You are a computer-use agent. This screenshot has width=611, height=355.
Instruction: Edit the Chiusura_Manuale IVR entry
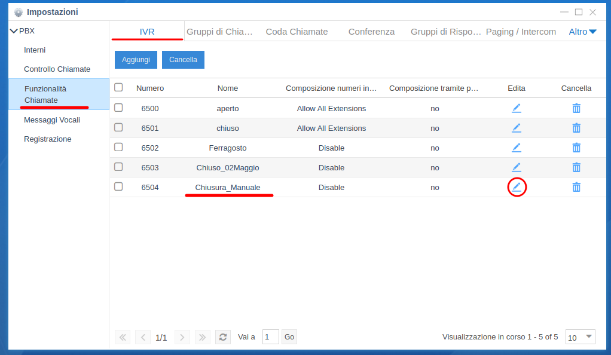tap(517, 187)
